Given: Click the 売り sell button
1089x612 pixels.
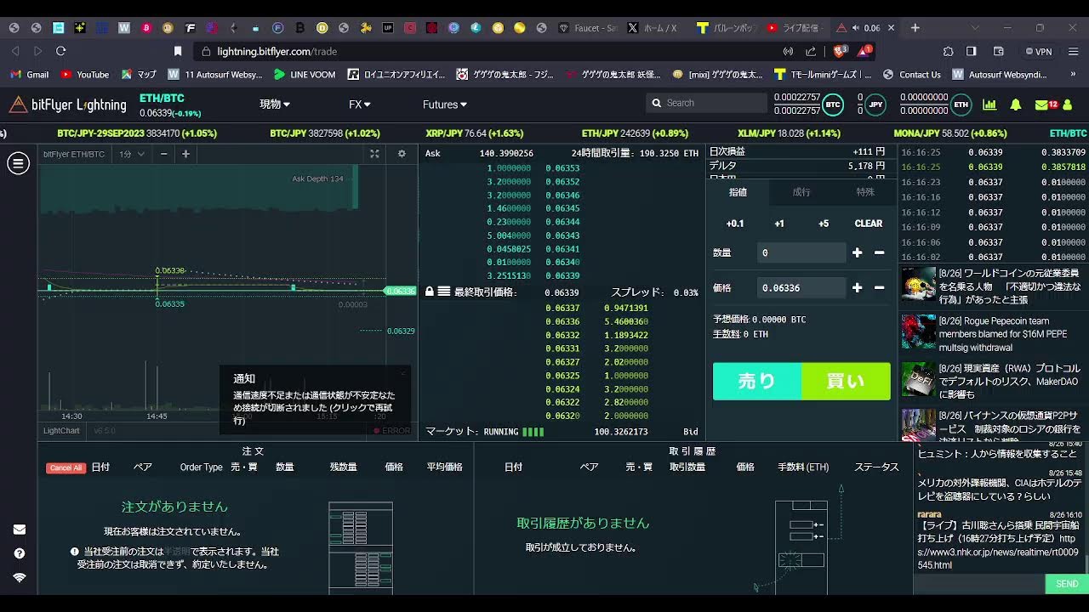Looking at the screenshot, I should click(757, 382).
